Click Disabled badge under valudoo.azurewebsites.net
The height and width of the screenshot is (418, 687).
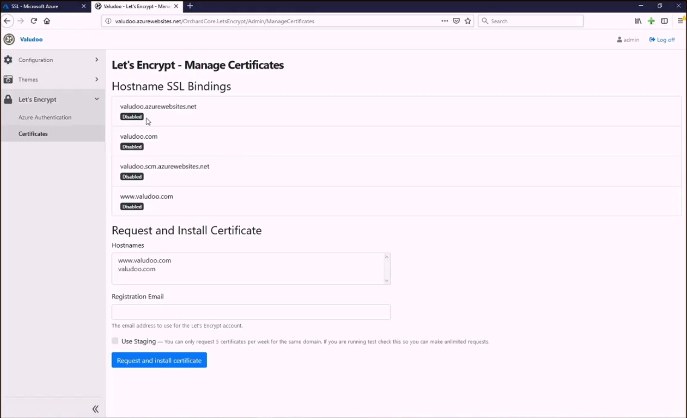pos(132,117)
